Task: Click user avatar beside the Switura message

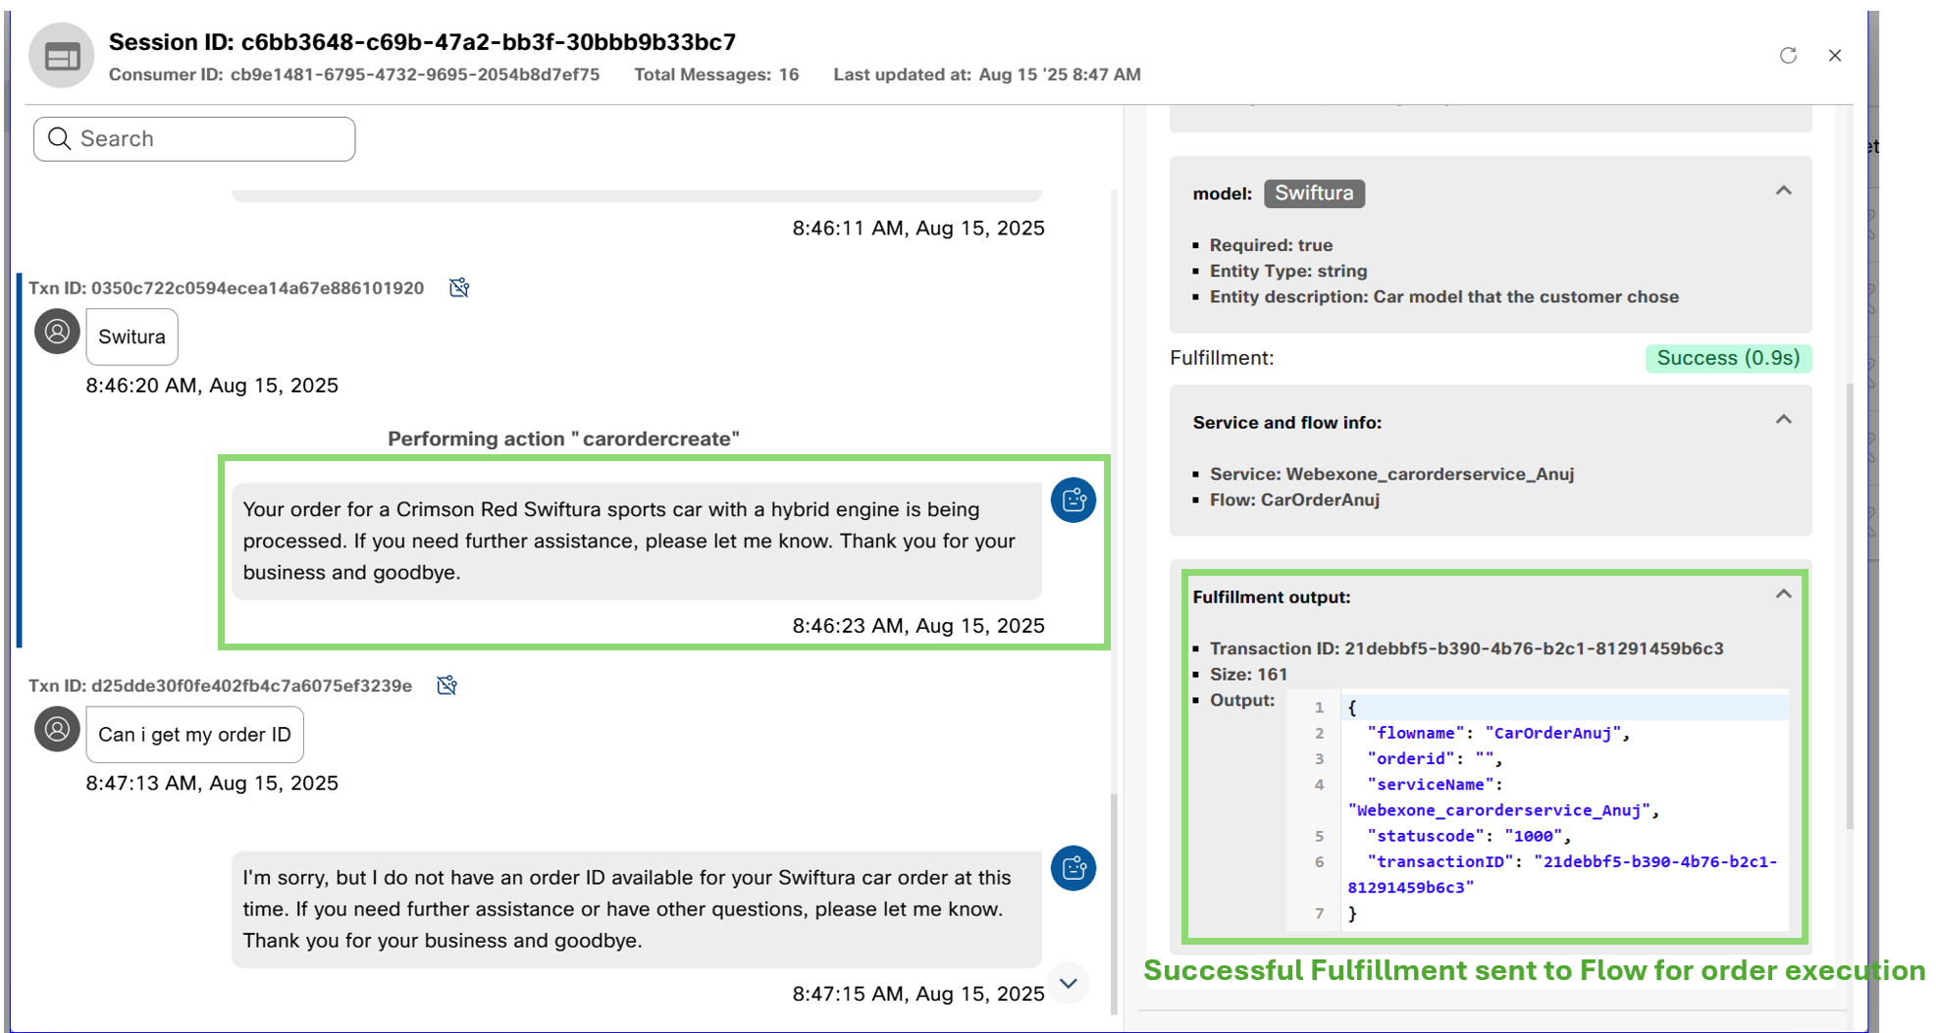Action: 57,333
